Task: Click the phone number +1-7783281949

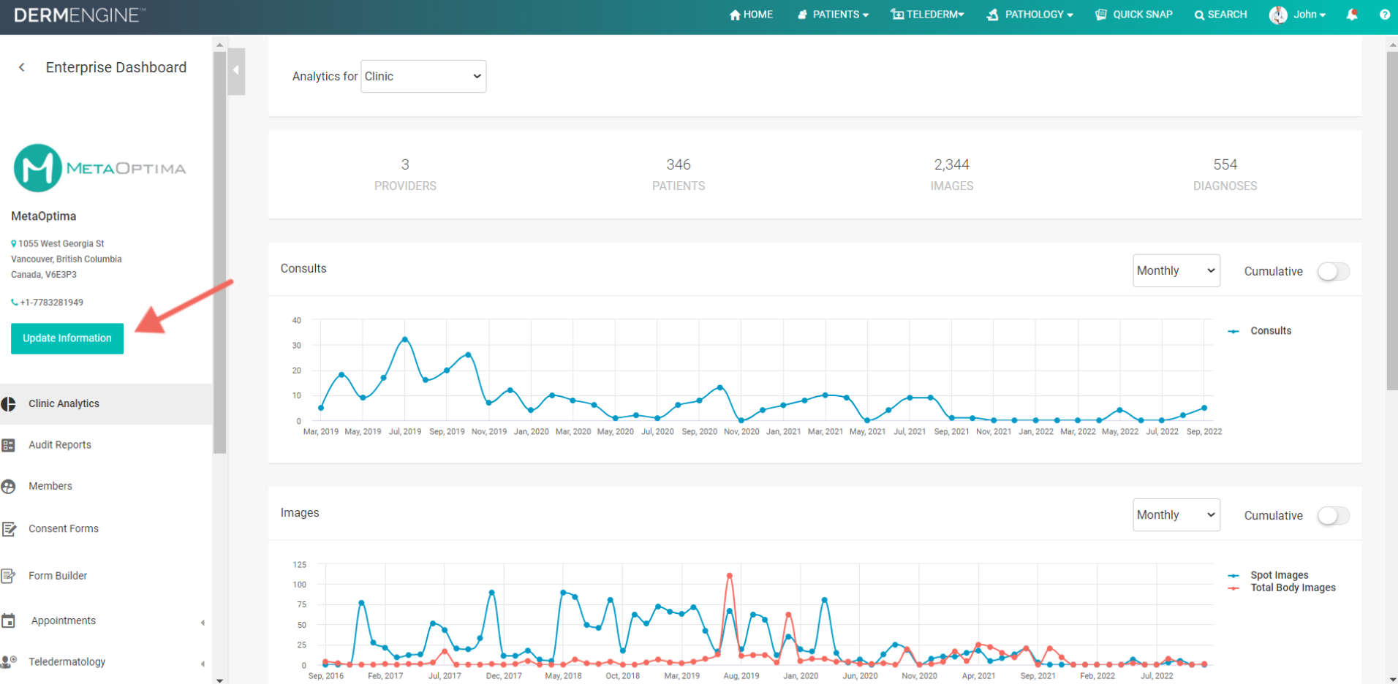Action: (x=52, y=303)
